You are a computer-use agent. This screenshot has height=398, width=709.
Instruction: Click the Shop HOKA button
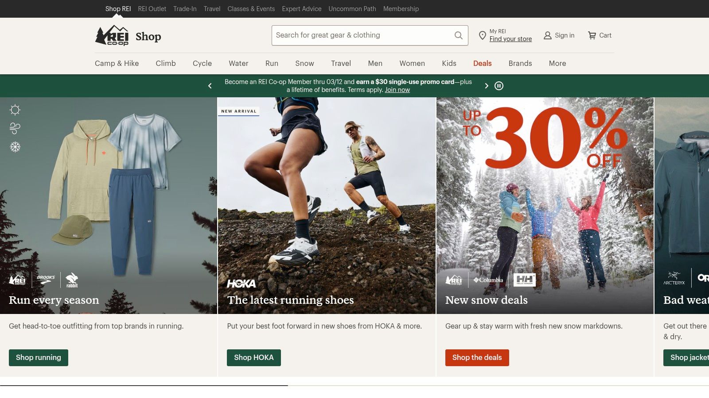pyautogui.click(x=254, y=358)
